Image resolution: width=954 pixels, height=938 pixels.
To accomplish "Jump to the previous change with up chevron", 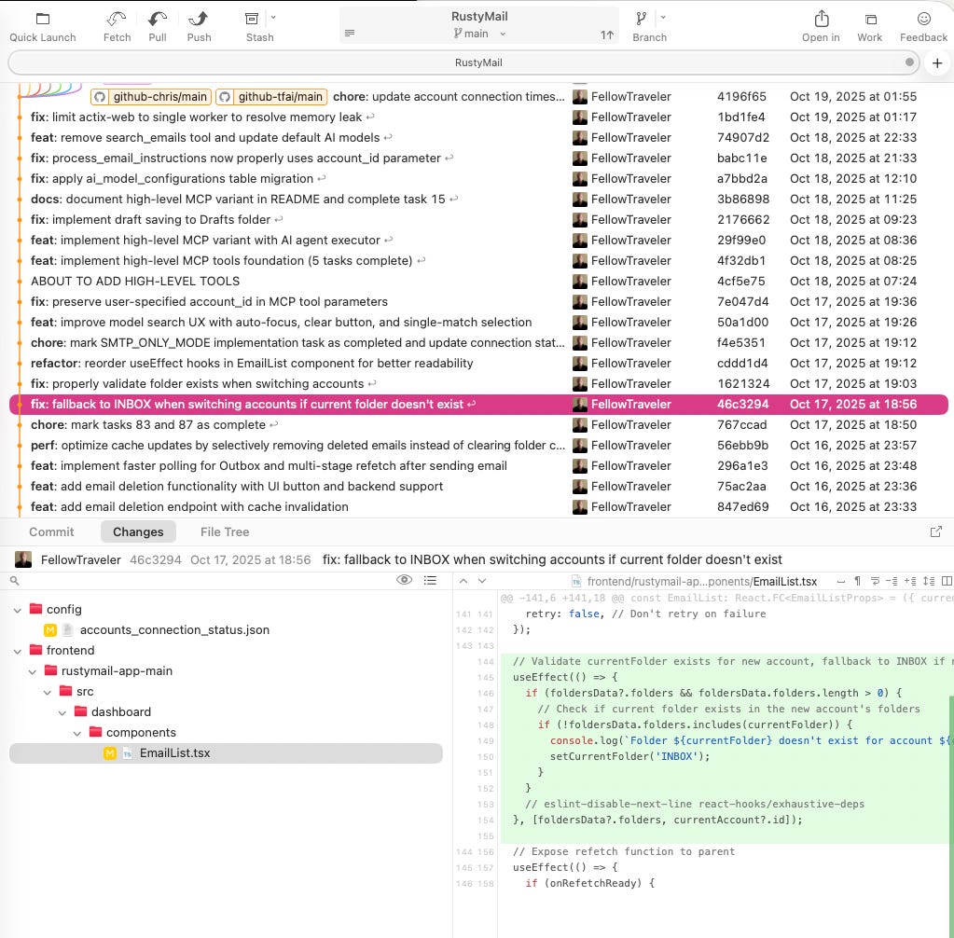I will click(x=463, y=581).
